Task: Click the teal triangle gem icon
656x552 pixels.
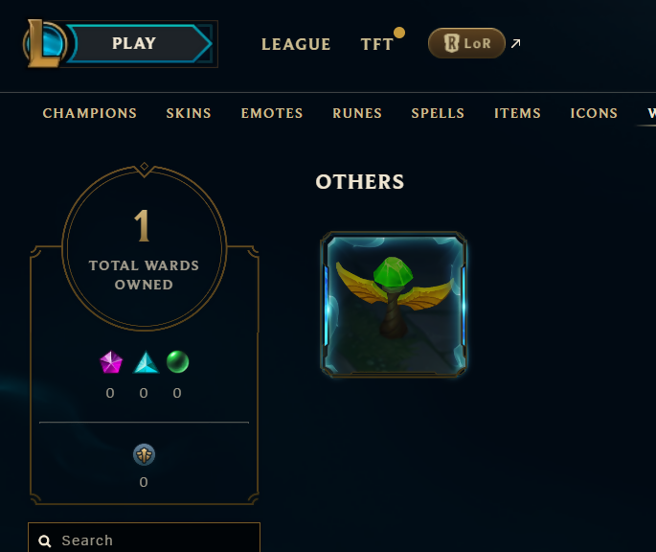Action: click(x=146, y=362)
